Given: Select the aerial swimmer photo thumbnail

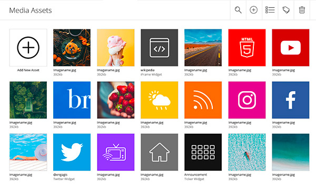Looking at the screenshot, I should [x=247, y=152].
